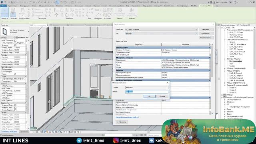Image resolution: width=256 pixels, height=144 pixels.
Task: Click the Modify arrow tool in ribbon
Action: 5,12
